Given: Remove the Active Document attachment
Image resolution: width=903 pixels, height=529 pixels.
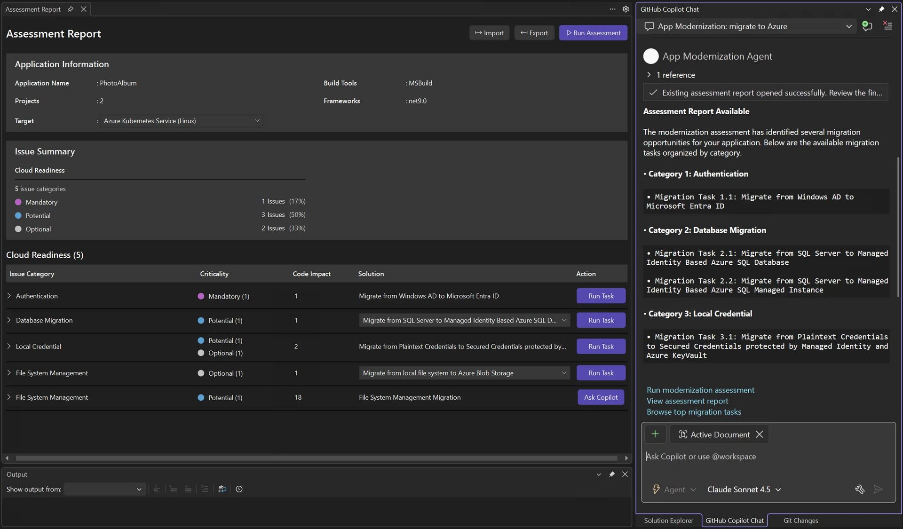Looking at the screenshot, I should pyautogui.click(x=759, y=434).
